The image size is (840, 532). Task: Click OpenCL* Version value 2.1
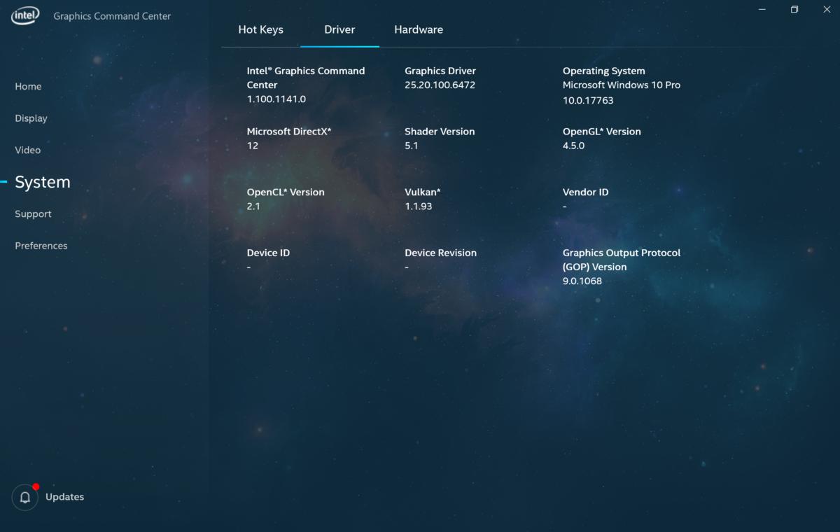click(253, 206)
